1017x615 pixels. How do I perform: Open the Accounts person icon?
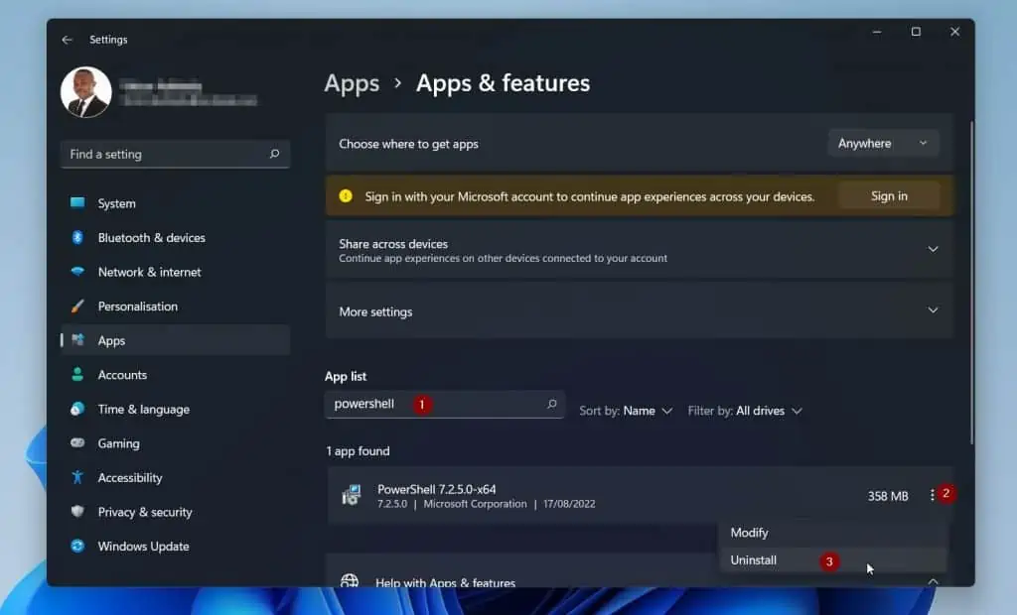pos(77,374)
